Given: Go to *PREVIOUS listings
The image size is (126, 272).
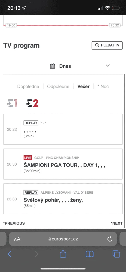Looking at the screenshot, I should (x=14, y=223).
